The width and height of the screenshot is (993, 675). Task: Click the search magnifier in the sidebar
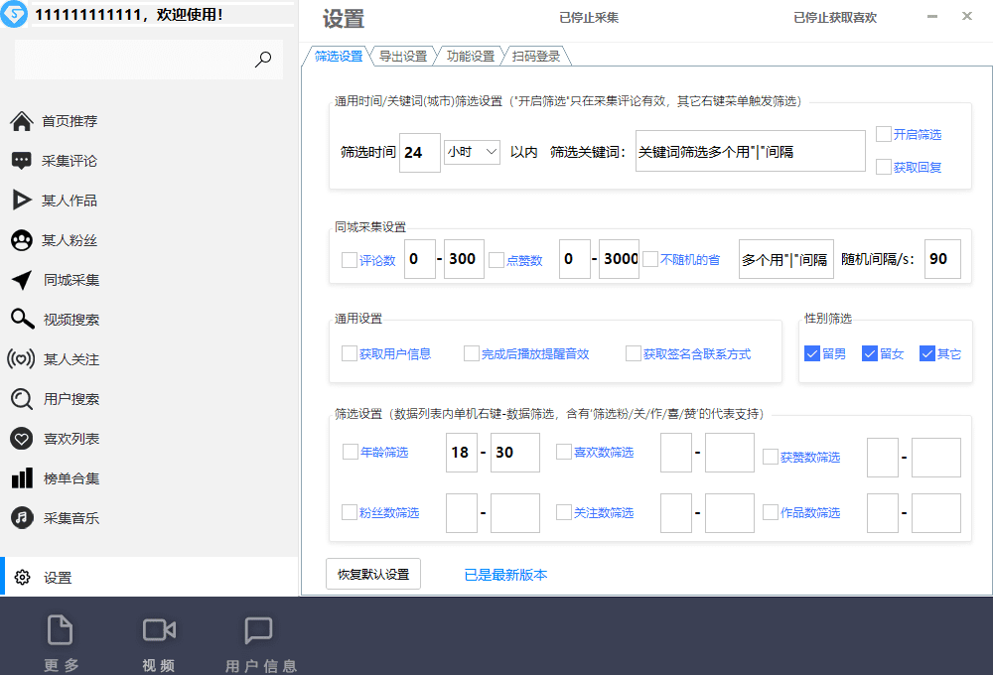[262, 60]
